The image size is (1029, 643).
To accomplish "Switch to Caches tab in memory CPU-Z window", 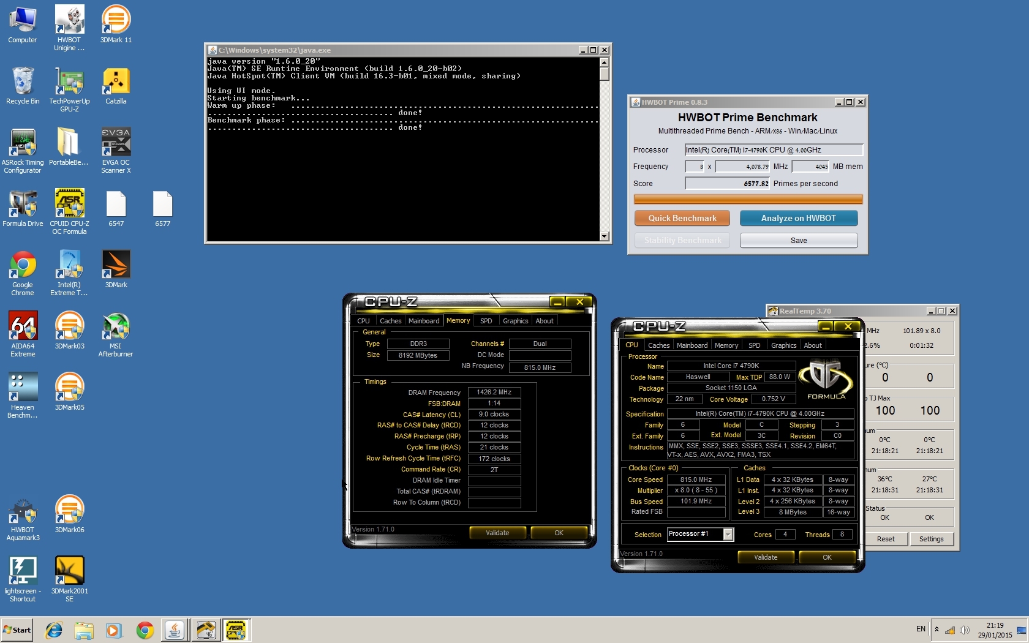I will click(390, 321).
